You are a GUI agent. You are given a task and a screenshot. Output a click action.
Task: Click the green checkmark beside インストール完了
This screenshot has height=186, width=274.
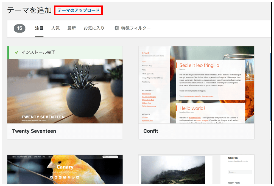[x=16, y=52]
